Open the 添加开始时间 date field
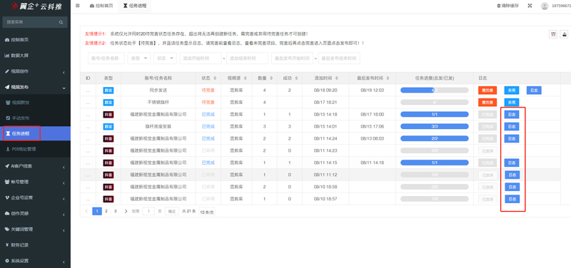 pyautogui.click(x=201, y=58)
